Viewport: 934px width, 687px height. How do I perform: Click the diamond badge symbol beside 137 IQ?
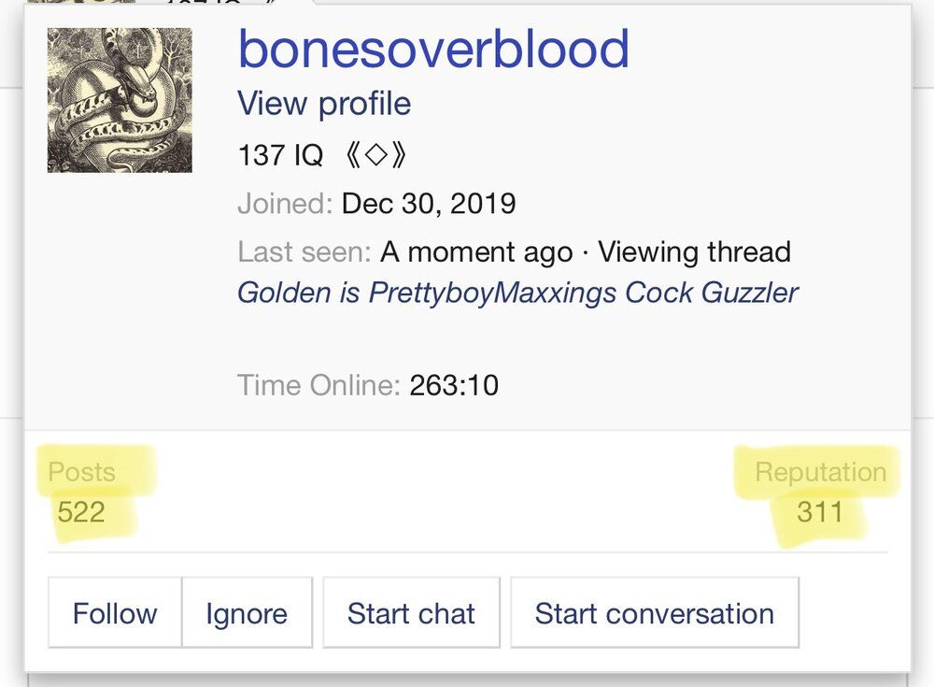pyautogui.click(x=375, y=155)
